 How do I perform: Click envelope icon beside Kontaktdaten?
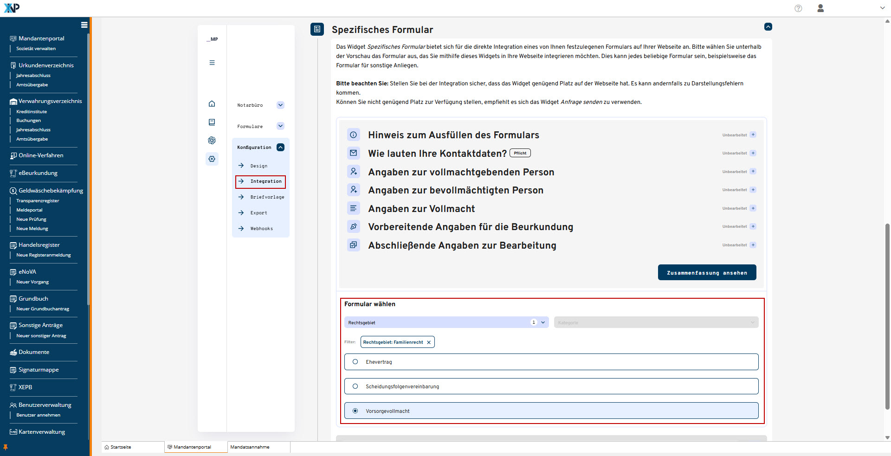(x=354, y=153)
